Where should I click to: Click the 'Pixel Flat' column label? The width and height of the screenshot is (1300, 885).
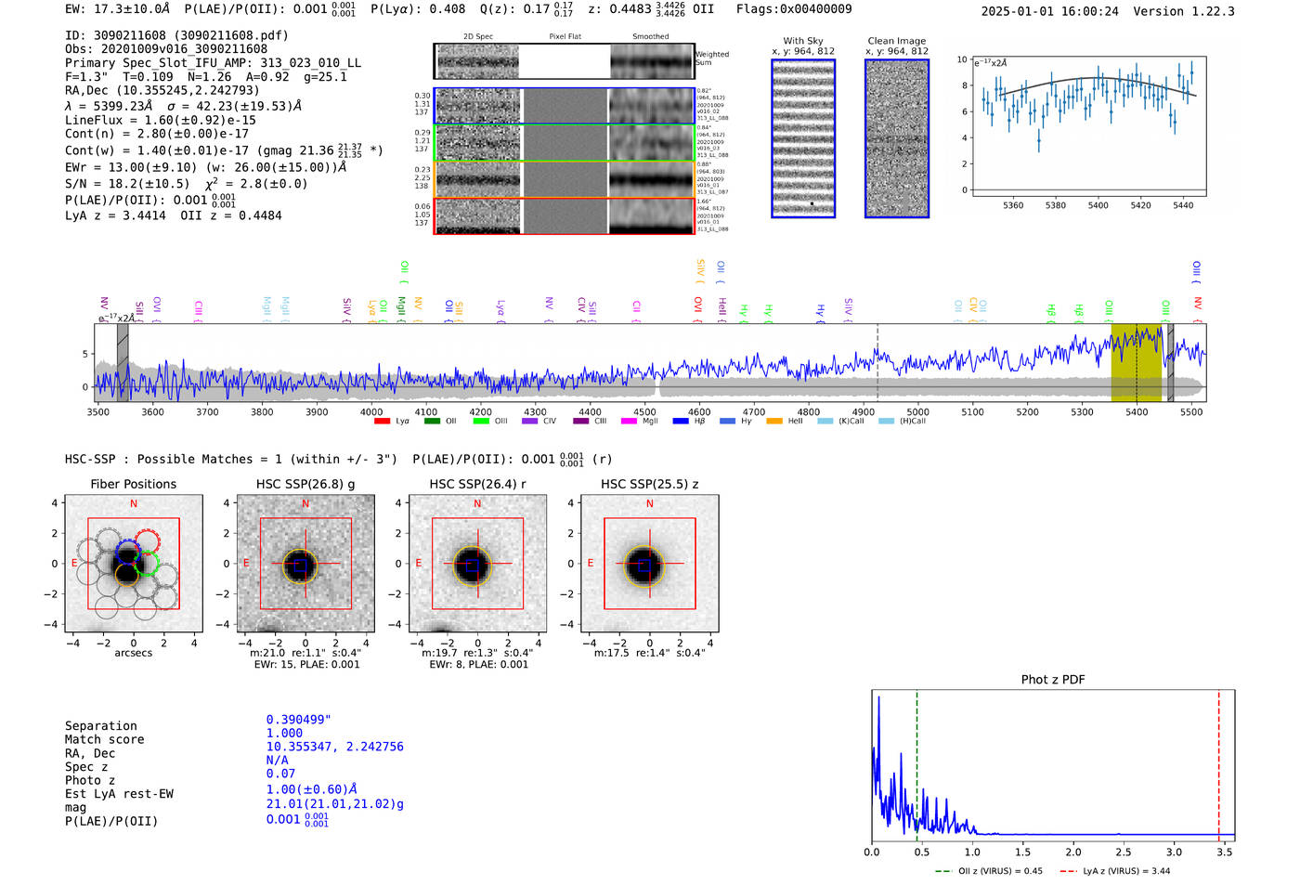[565, 37]
